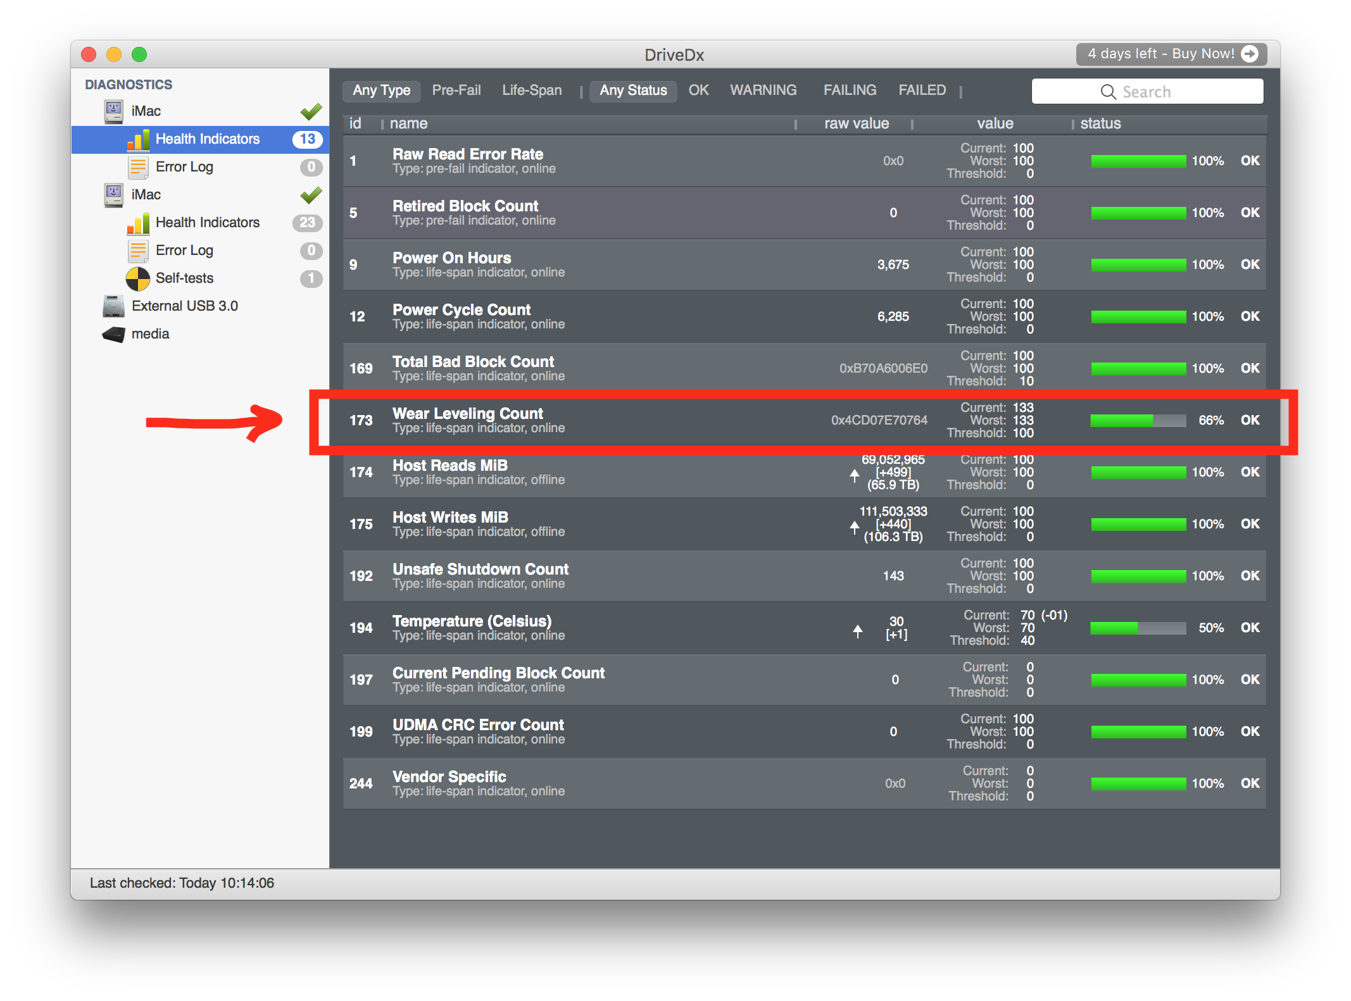
Task: Select the Pre-Fail type filter
Action: 456,90
